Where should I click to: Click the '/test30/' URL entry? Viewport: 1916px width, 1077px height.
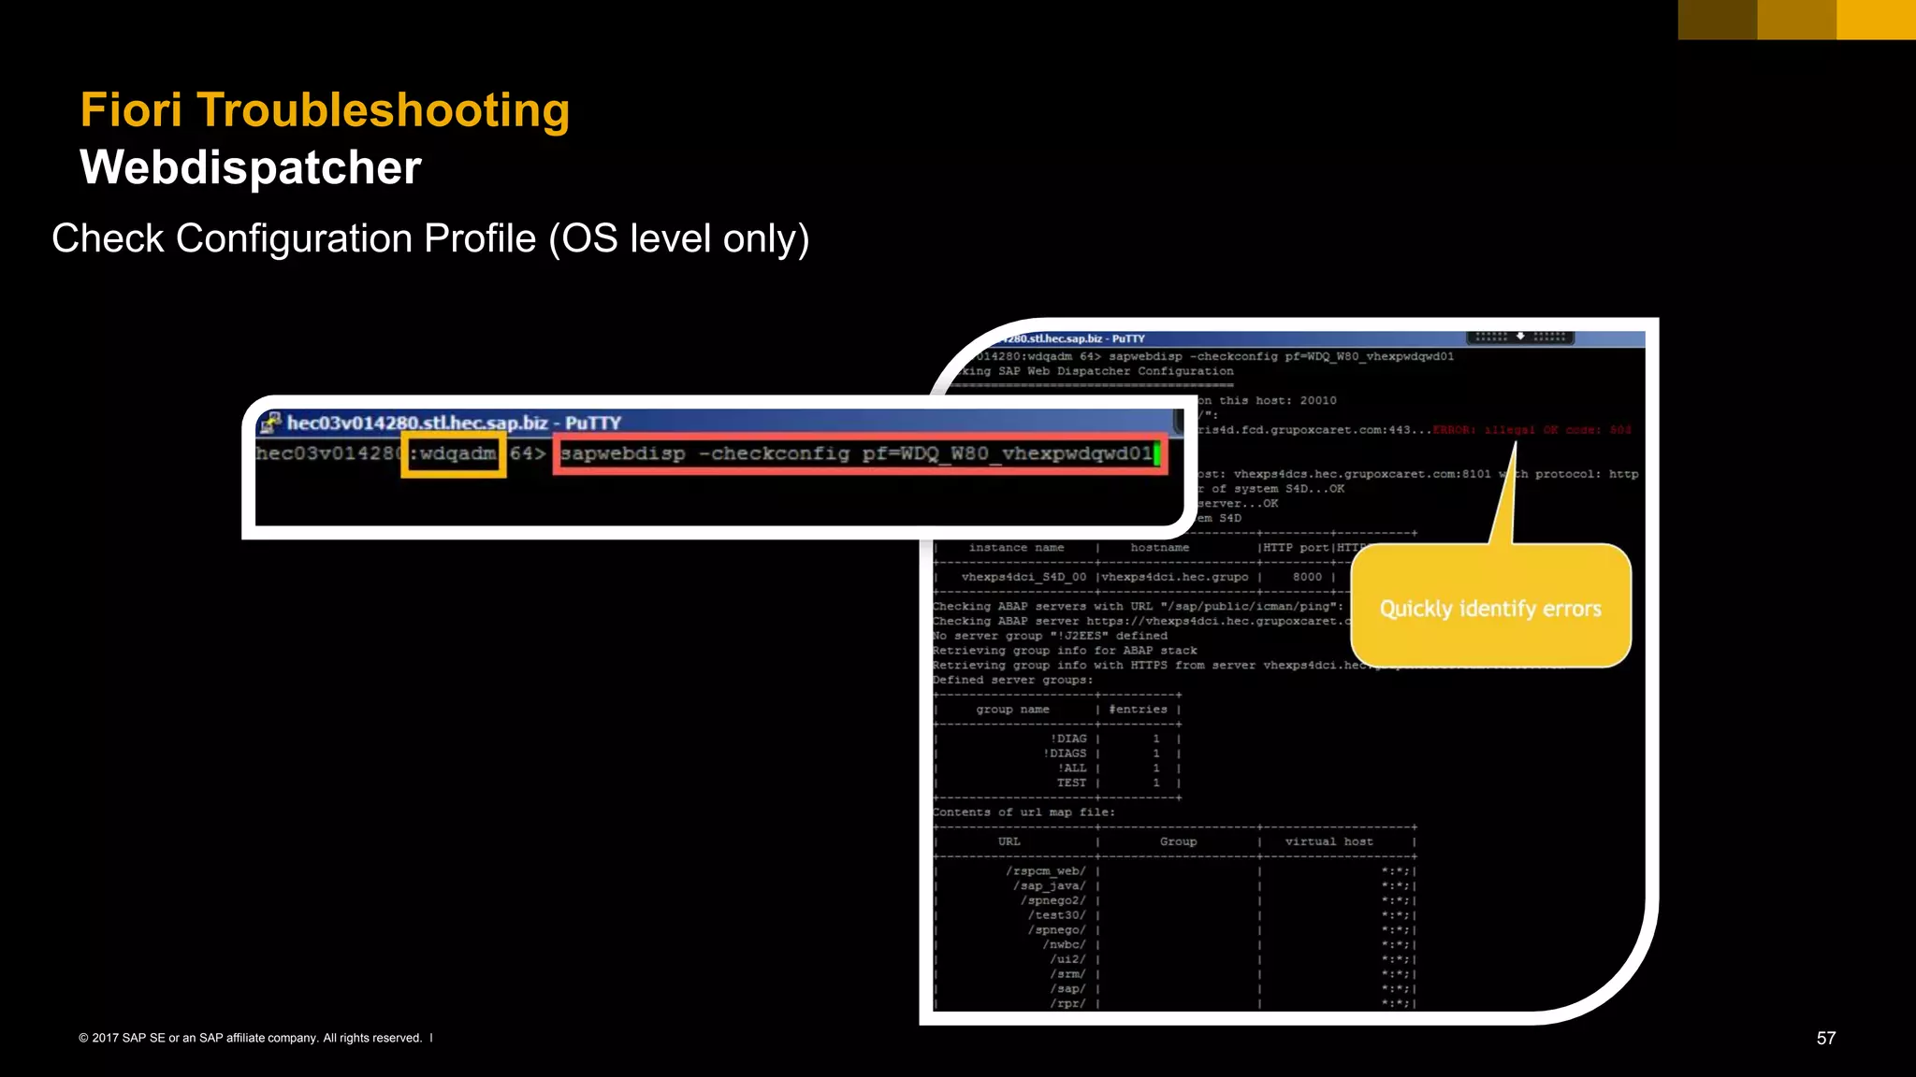point(1057,915)
